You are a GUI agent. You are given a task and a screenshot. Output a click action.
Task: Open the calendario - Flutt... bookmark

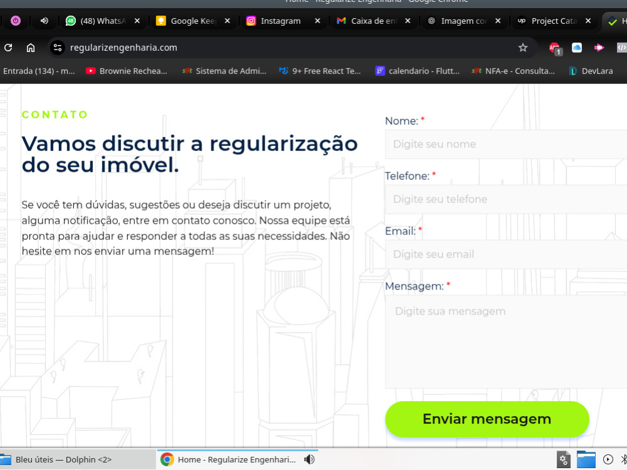pyautogui.click(x=418, y=71)
